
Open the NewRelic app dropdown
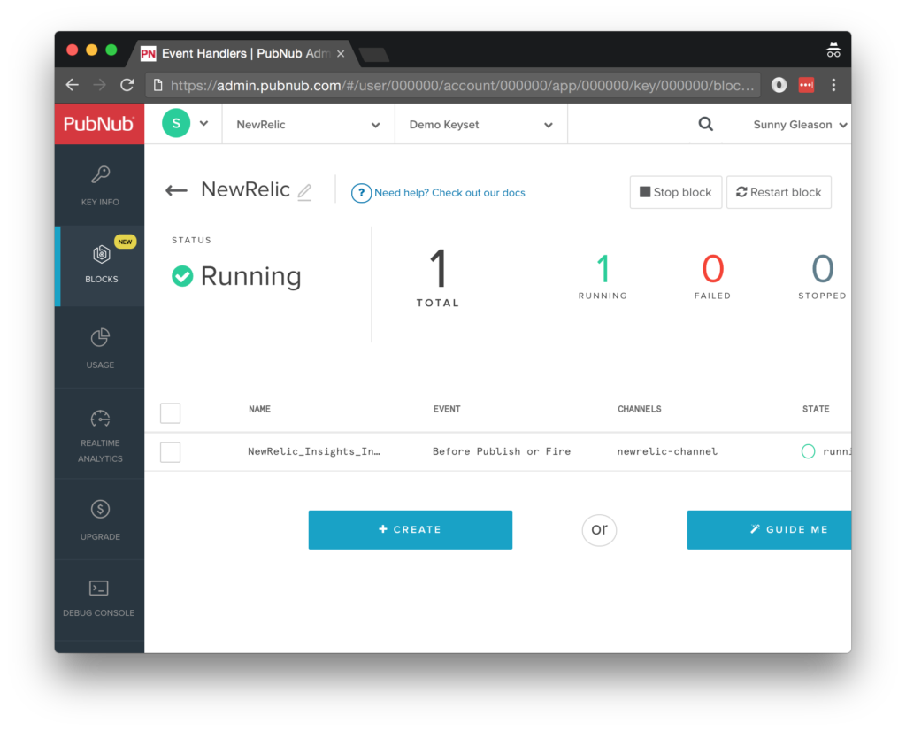click(307, 124)
